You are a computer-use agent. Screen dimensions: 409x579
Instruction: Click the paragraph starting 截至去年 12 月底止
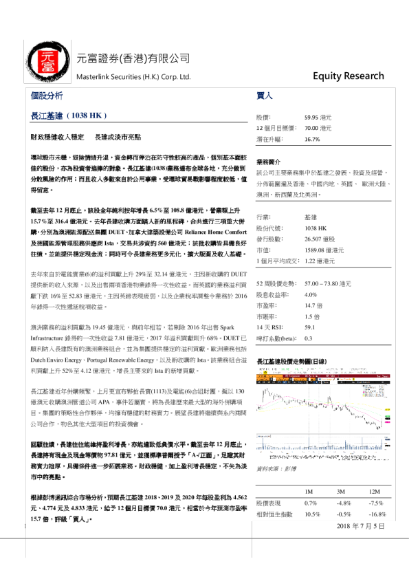pyautogui.click(x=139, y=232)
